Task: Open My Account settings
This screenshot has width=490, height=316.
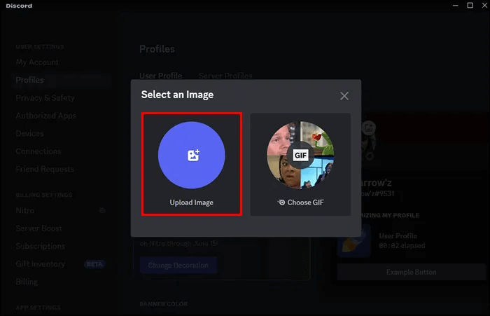Action: tap(37, 62)
